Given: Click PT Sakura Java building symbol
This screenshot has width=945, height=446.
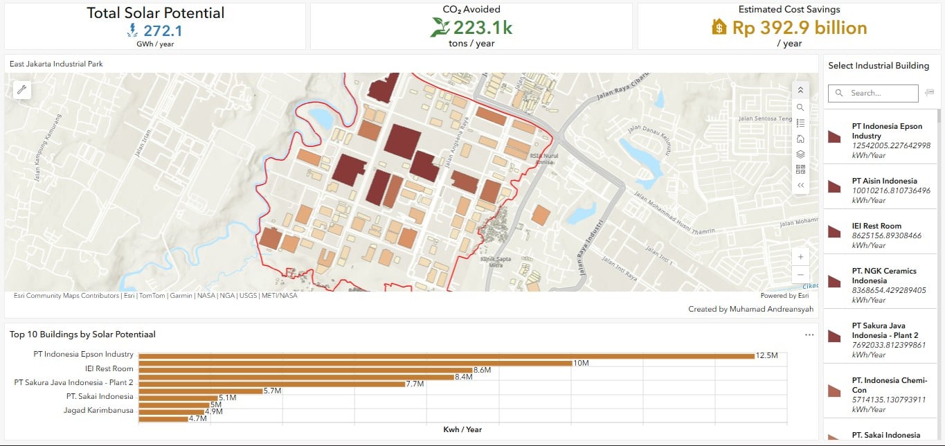Looking at the screenshot, I should (834, 336).
